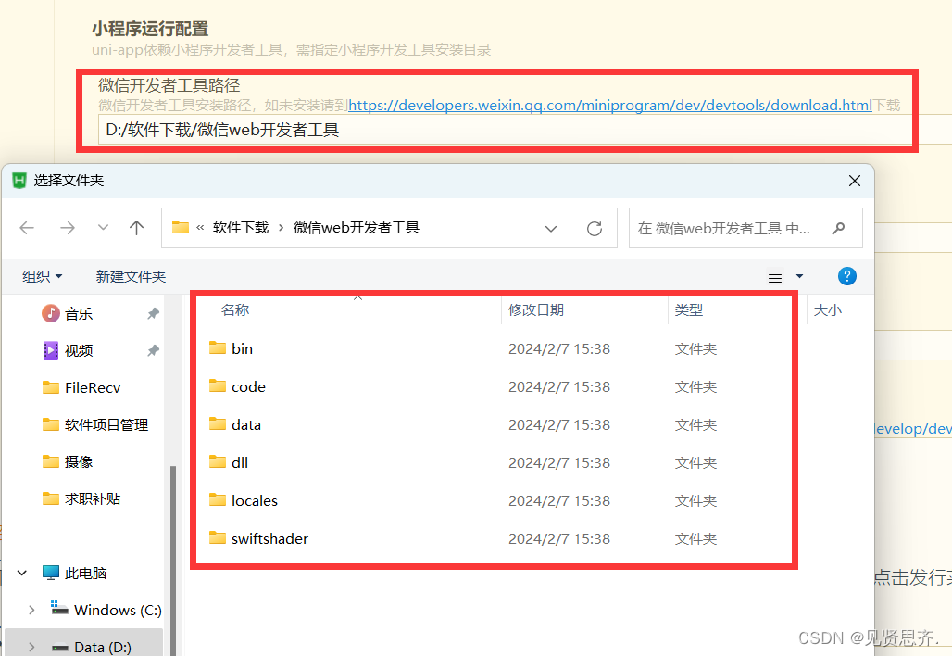Expand Data (D:) drive node

click(x=31, y=647)
